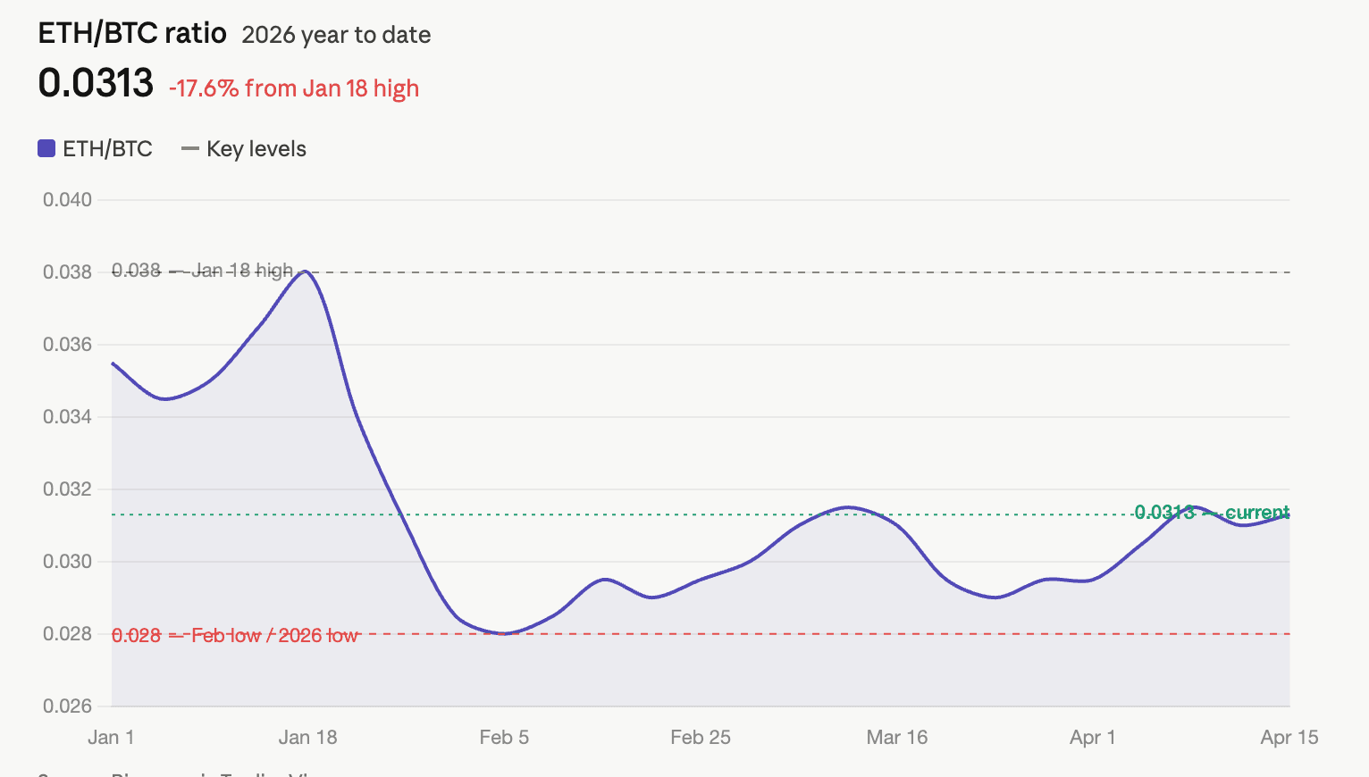
Task: Click the Feb 25 x-axis tick label
Action: (x=701, y=738)
